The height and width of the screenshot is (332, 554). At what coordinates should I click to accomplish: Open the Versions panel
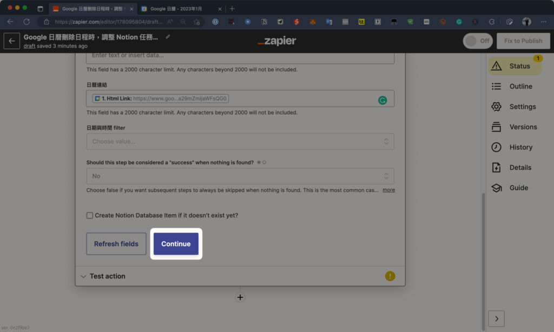pos(515,127)
